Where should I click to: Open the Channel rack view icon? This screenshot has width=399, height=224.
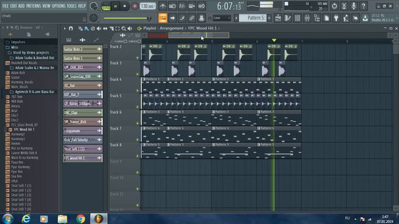[297, 18]
